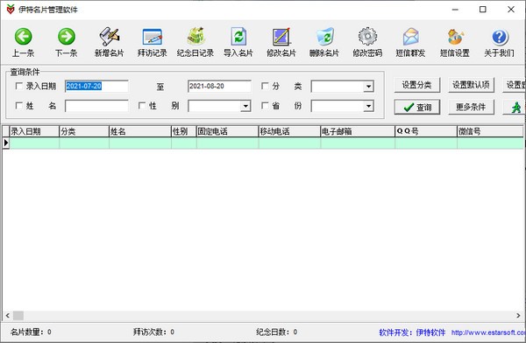Sort by 分类 column header
The image size is (526, 343).
pos(84,131)
